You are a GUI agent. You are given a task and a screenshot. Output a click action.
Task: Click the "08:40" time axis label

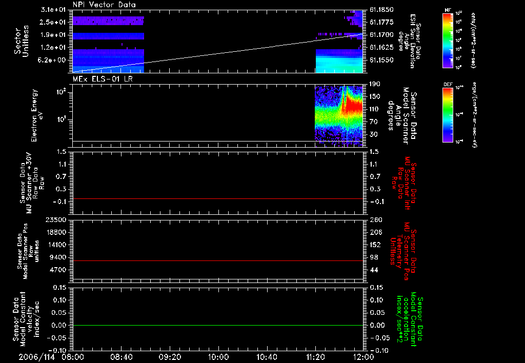(x=121, y=357)
